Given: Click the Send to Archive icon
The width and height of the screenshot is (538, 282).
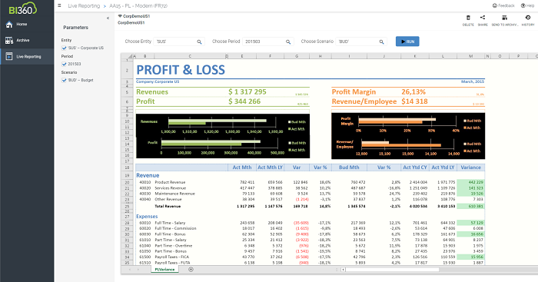Looking at the screenshot, I should point(504,18).
